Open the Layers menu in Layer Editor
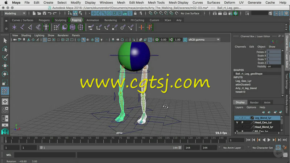This screenshot has height=163, width=290. 239,107
